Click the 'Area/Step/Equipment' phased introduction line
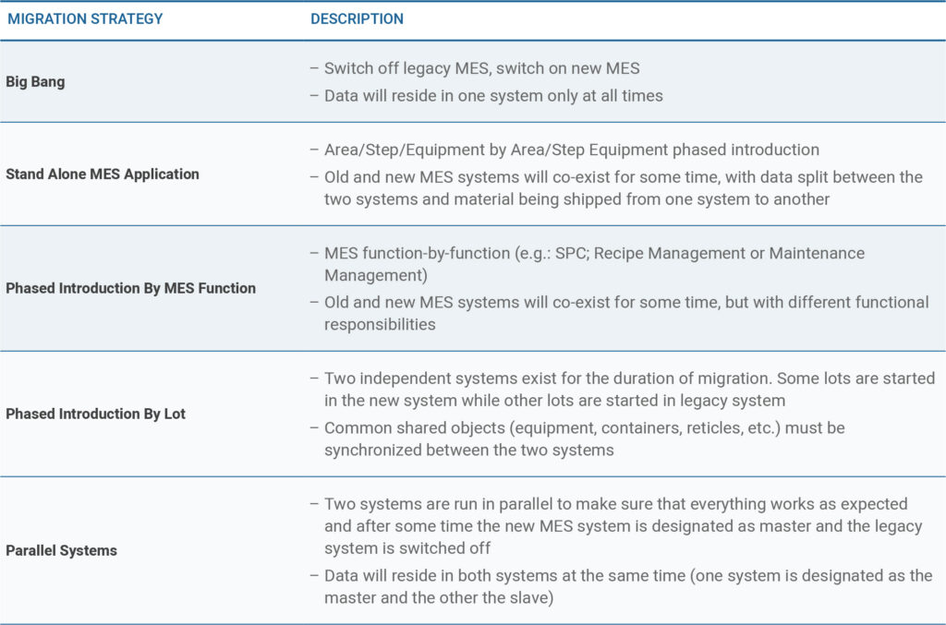The height and width of the screenshot is (625, 946). click(x=571, y=150)
